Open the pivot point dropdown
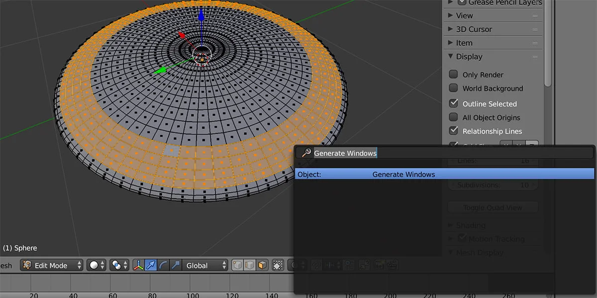 click(118, 265)
